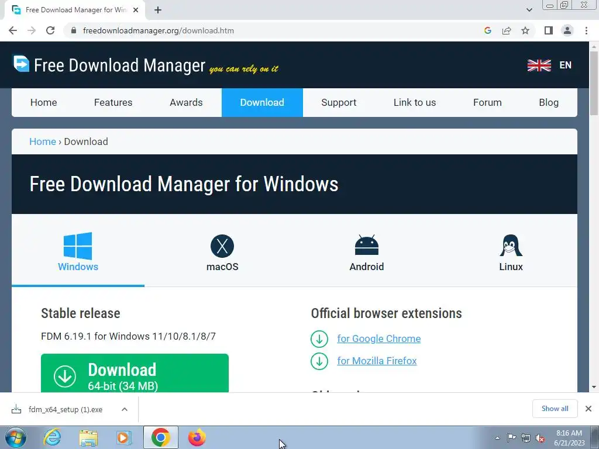This screenshot has width=599, height=449.
Task: Click the network tray icon
Action: click(526, 438)
